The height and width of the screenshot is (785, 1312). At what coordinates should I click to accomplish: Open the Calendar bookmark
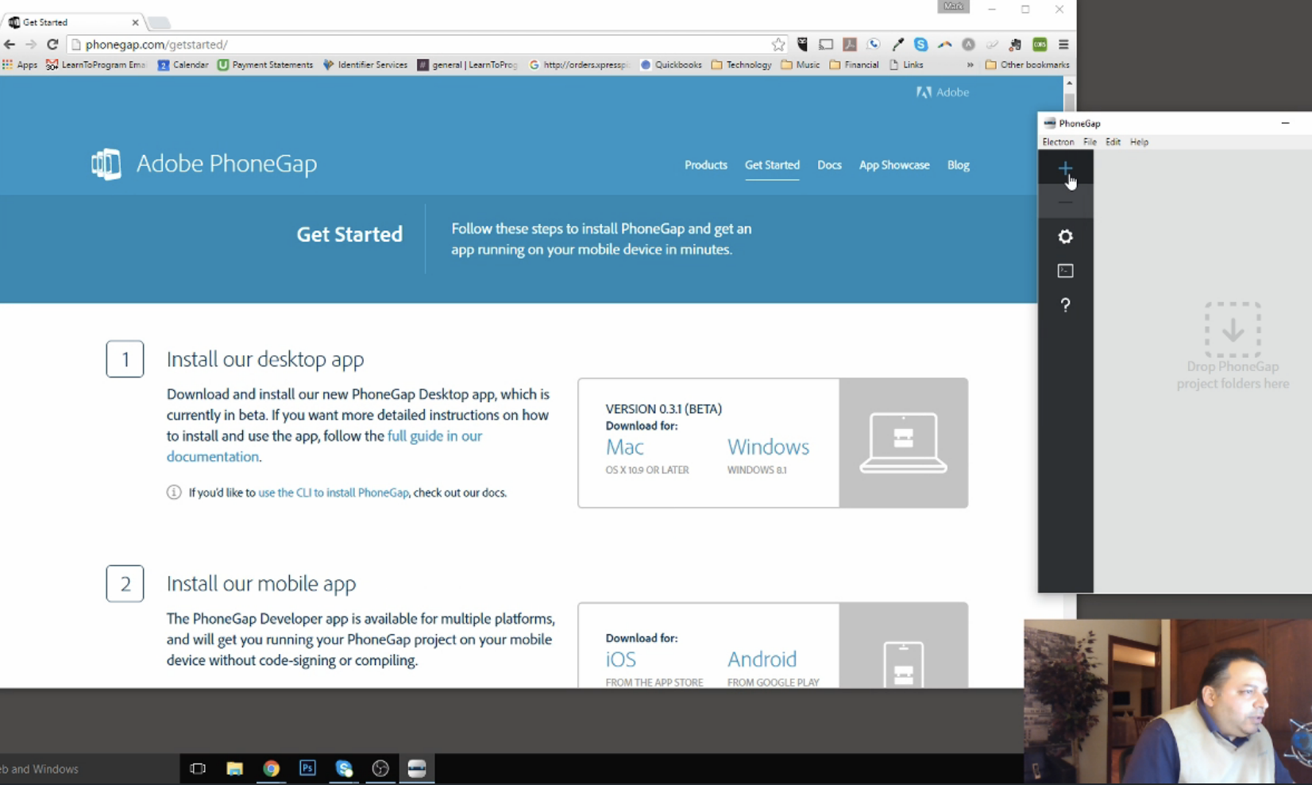coord(183,65)
